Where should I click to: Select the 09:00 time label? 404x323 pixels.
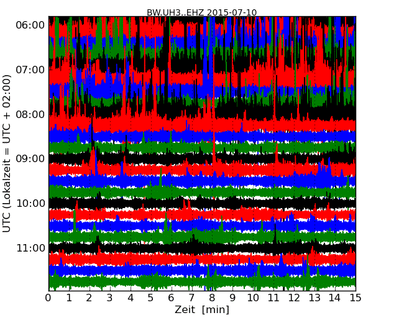tap(30, 158)
